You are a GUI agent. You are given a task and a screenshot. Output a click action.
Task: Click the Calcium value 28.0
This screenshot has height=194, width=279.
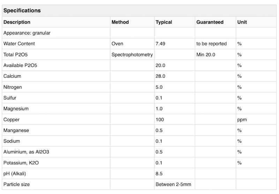coord(160,76)
